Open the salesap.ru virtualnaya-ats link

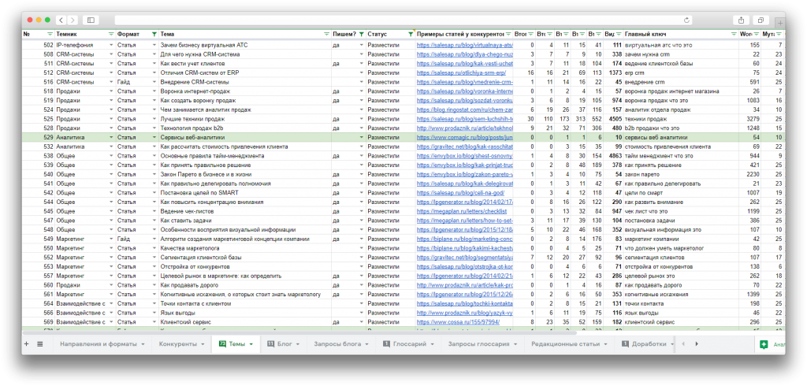[x=465, y=45]
